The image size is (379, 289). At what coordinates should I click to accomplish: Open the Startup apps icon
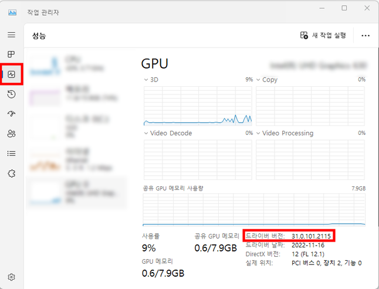11,114
